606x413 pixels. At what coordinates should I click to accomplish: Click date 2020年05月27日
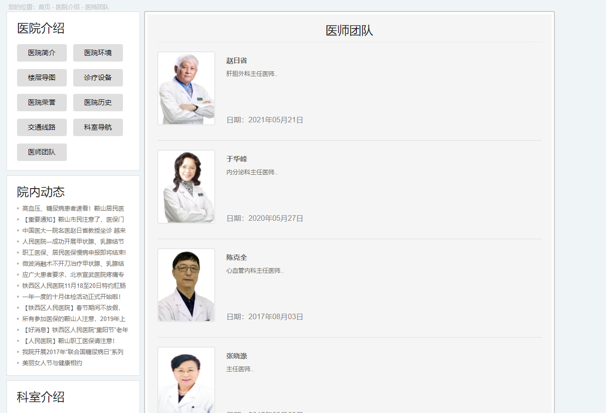pyautogui.click(x=265, y=218)
